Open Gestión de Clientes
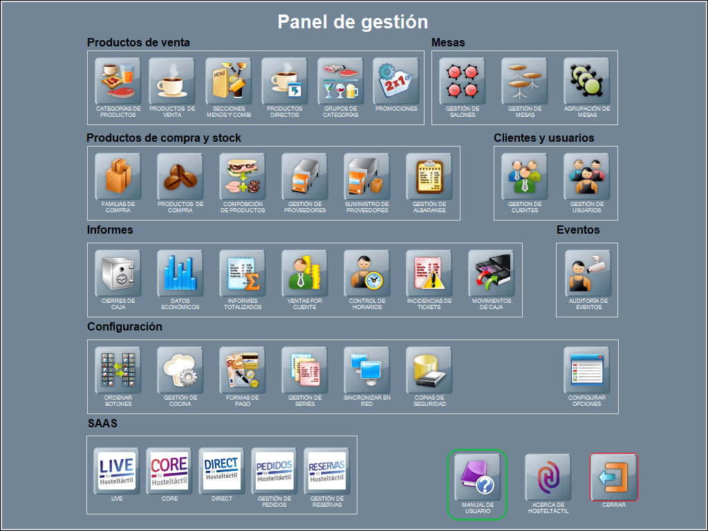The image size is (708, 531). (x=524, y=176)
